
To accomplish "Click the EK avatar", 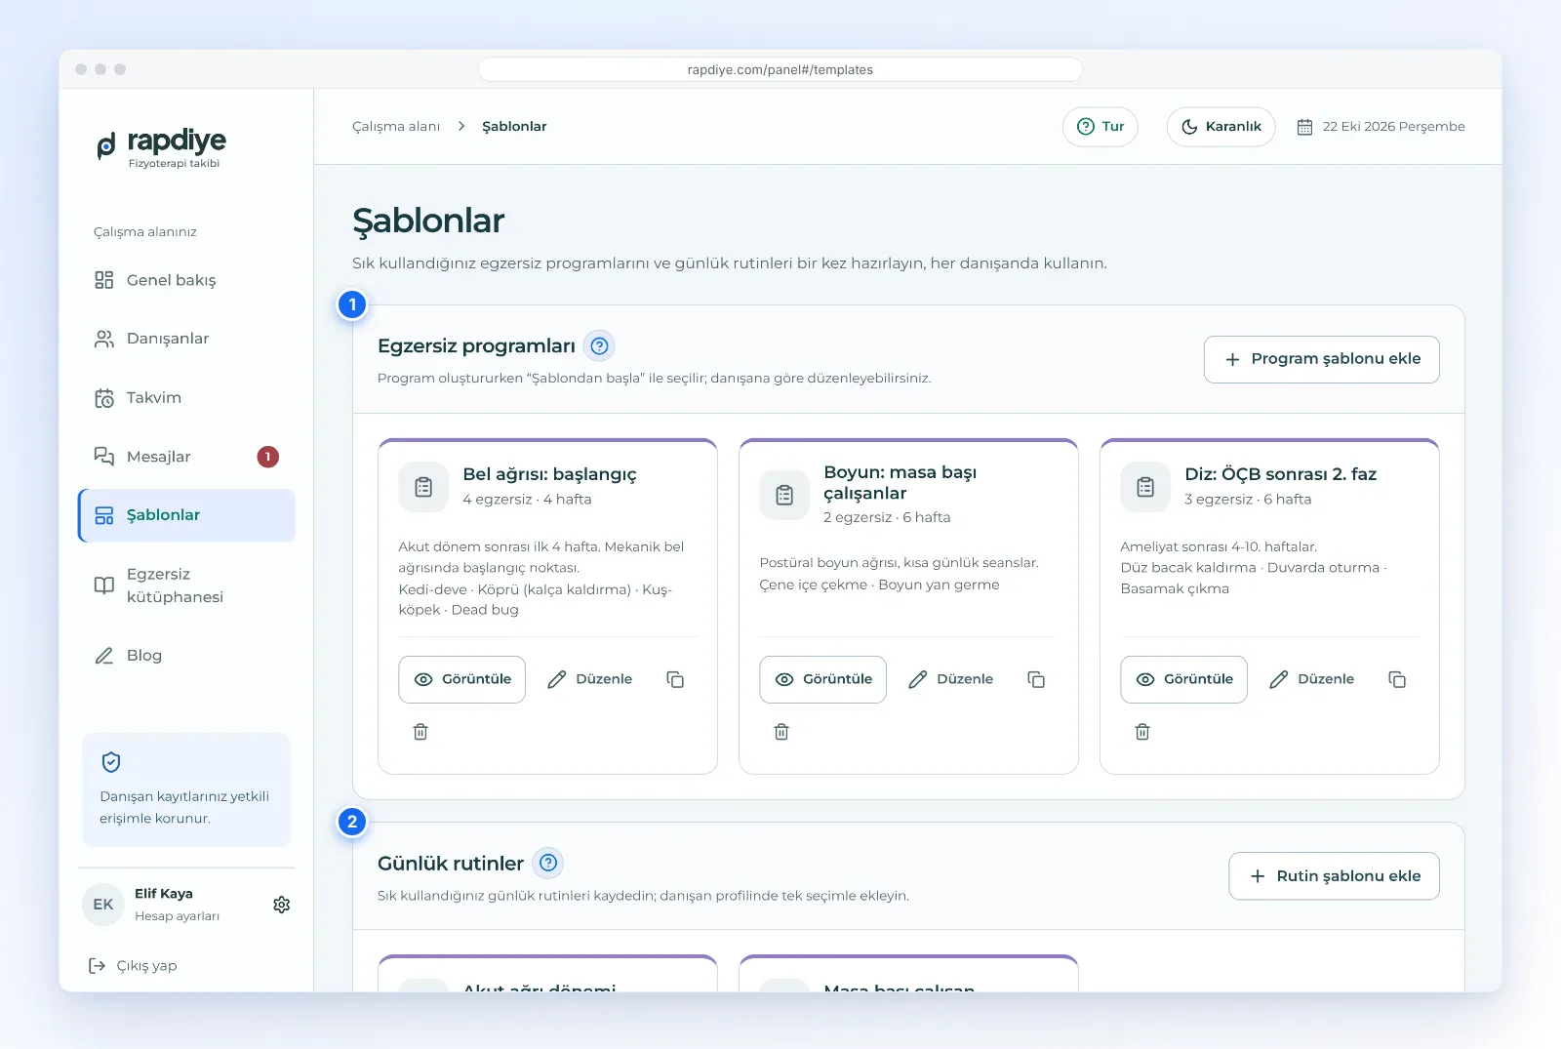I will click(x=103, y=905).
